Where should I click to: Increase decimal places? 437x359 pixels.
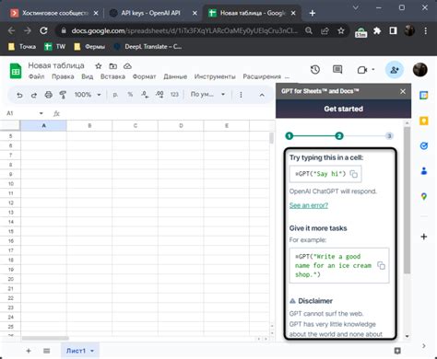coord(159,95)
